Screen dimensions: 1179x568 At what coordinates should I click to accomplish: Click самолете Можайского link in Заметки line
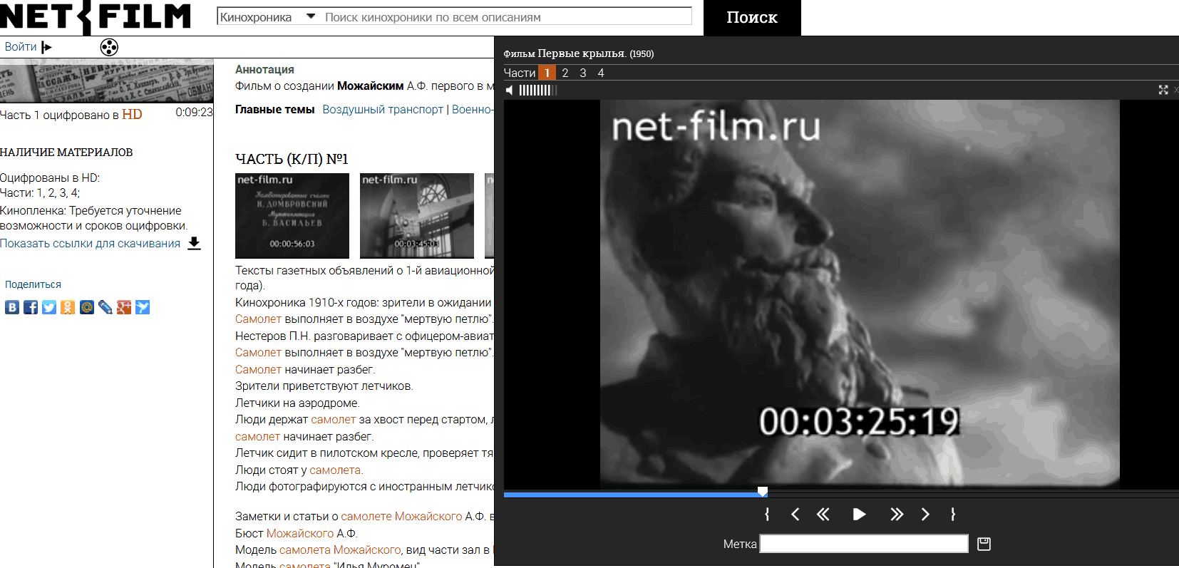401,517
